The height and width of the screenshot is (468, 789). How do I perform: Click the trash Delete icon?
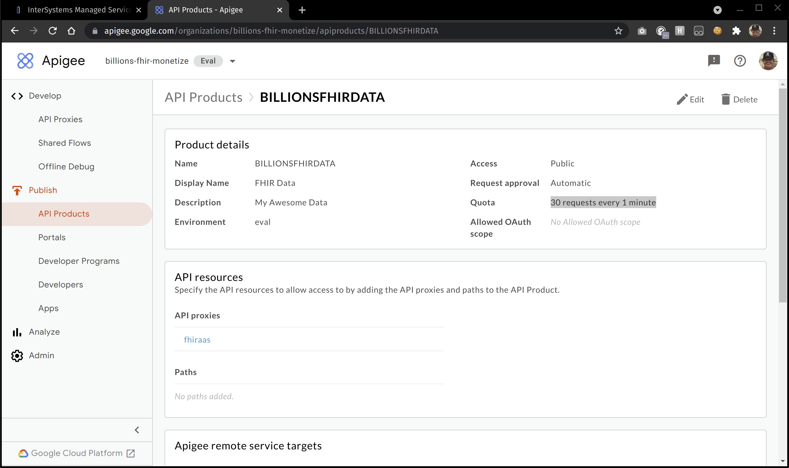pos(725,99)
